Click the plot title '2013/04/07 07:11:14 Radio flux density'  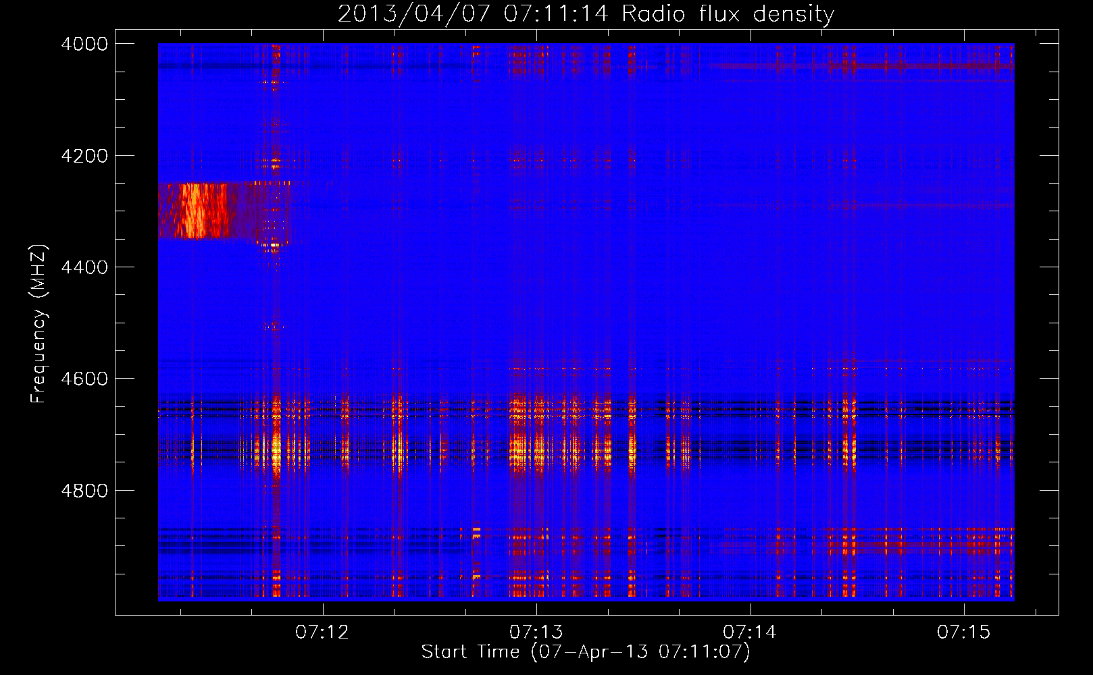[x=586, y=13]
